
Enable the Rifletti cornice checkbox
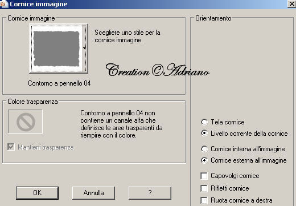coord(204,188)
